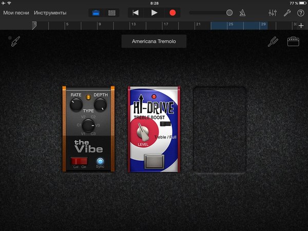Toggle the metronome
The image size is (308, 231).
point(242,12)
